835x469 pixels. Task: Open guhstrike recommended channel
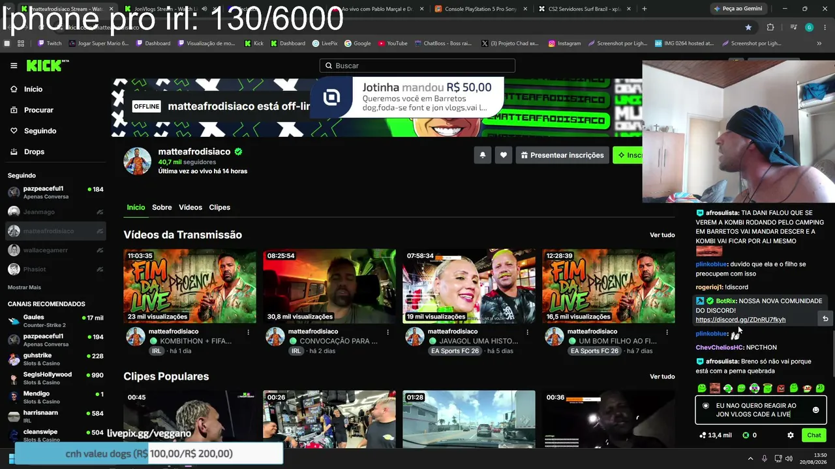[x=55, y=359]
